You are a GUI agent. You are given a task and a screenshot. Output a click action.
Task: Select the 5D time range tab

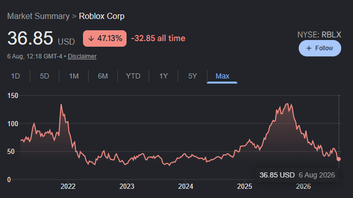(x=45, y=76)
